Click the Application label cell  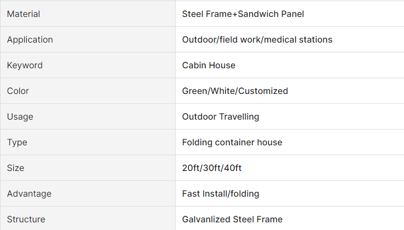88,39
